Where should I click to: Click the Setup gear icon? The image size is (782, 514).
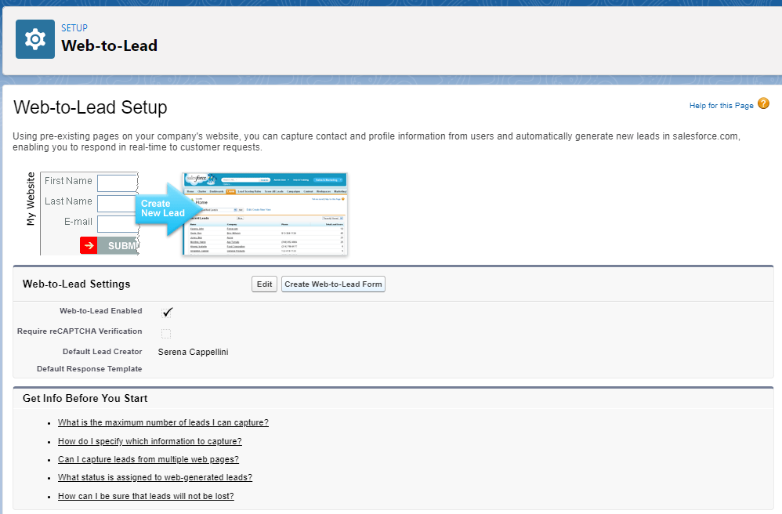(x=35, y=39)
